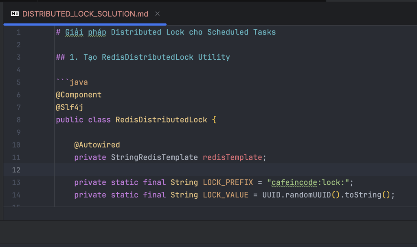Click the Markdown file icon on tab
417x247 pixels.
point(15,14)
